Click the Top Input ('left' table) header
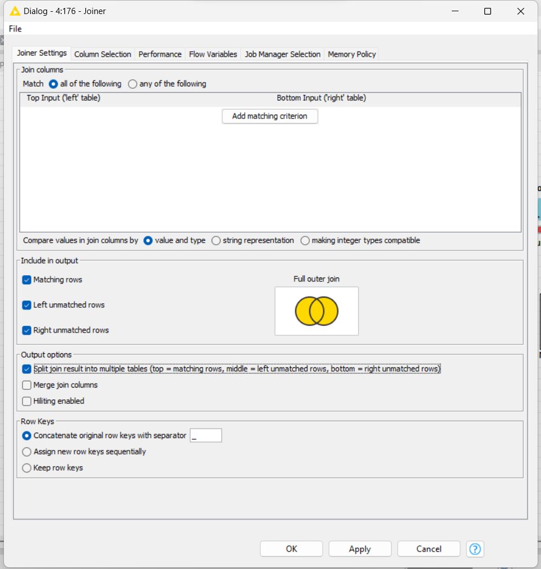 point(63,98)
